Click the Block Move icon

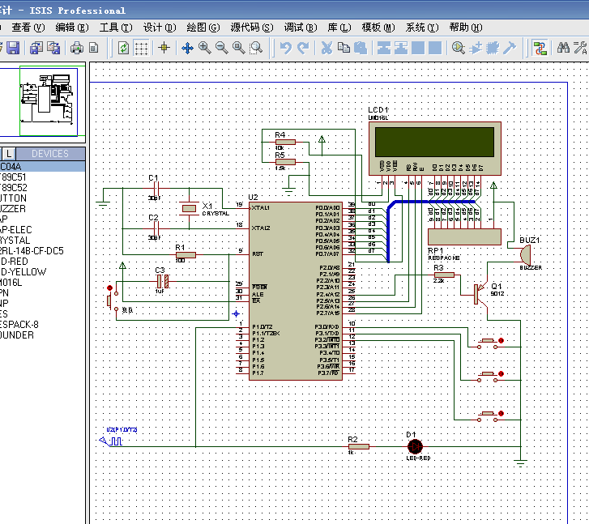pos(401,48)
